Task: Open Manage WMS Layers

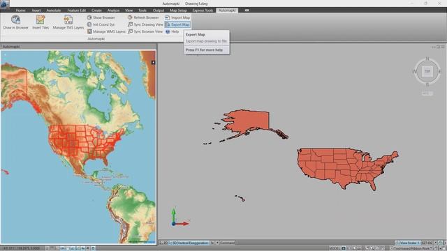Action: click(x=106, y=31)
